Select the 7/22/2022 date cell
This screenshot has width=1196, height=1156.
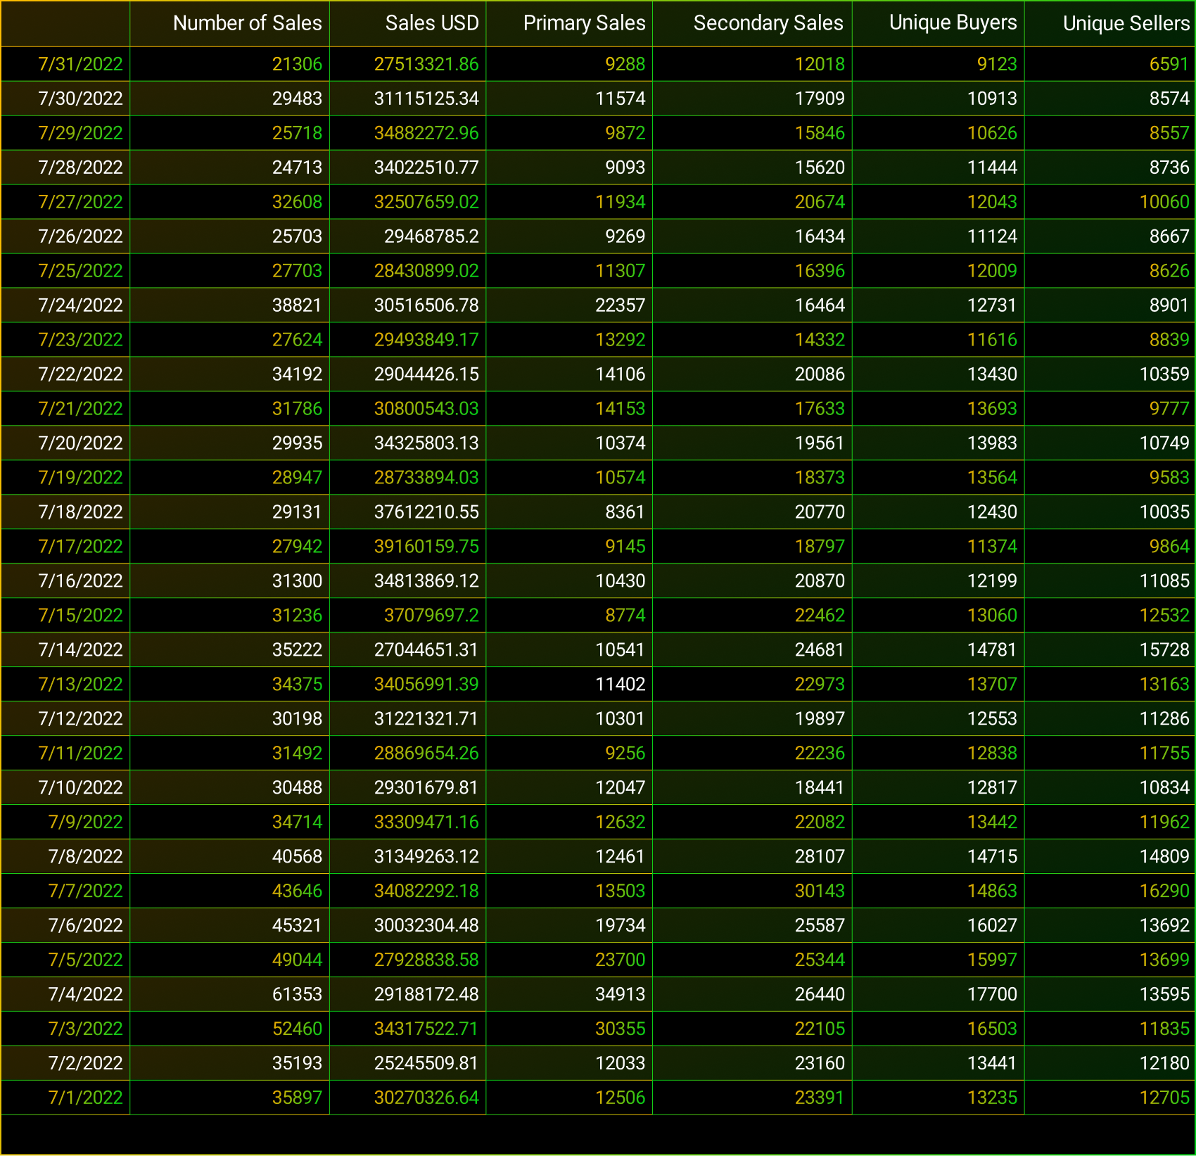tap(65, 374)
